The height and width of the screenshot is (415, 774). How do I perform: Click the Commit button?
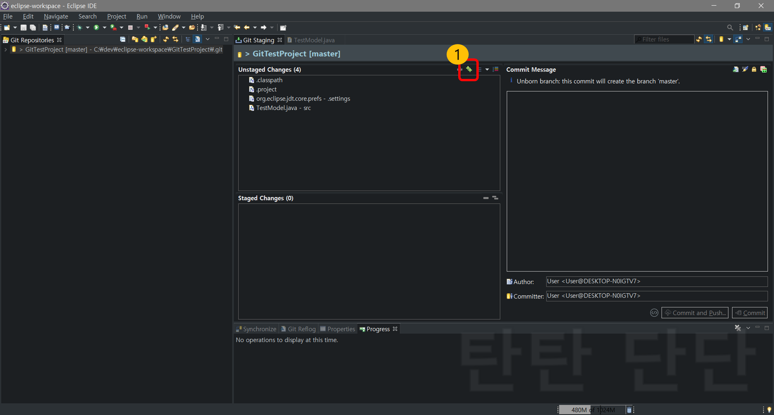750,313
